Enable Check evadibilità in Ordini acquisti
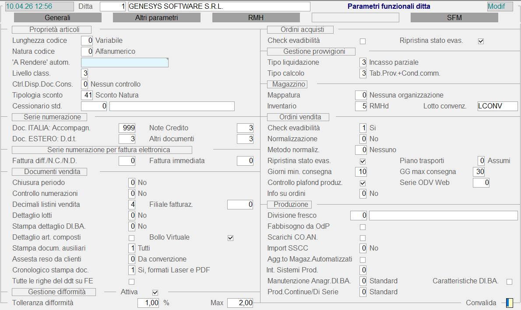This screenshot has height=310, width=521. coord(363,41)
